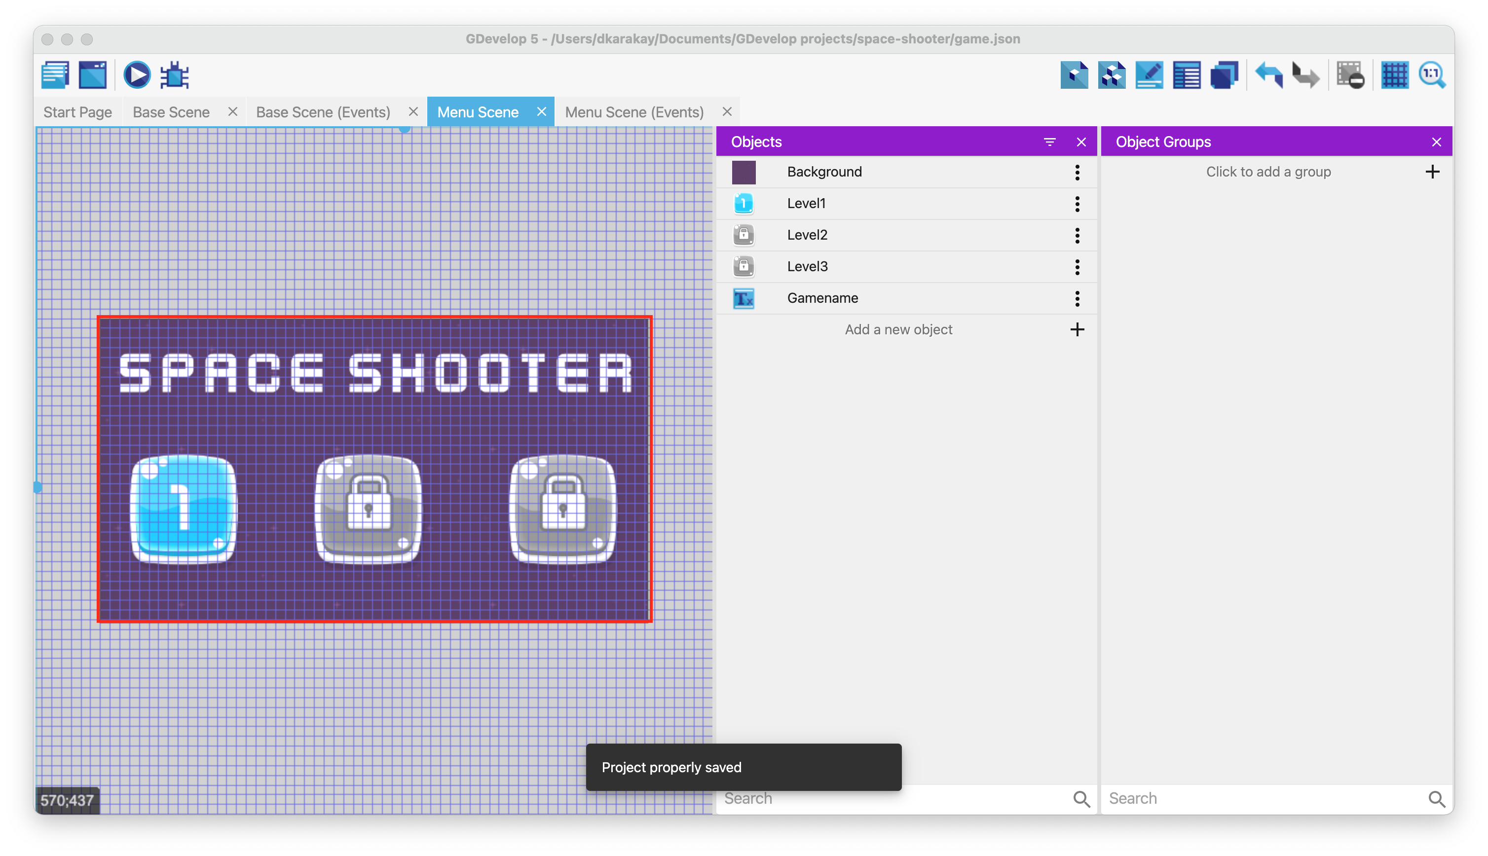Open the Objects panel filter icon
The image size is (1488, 856).
click(x=1049, y=142)
